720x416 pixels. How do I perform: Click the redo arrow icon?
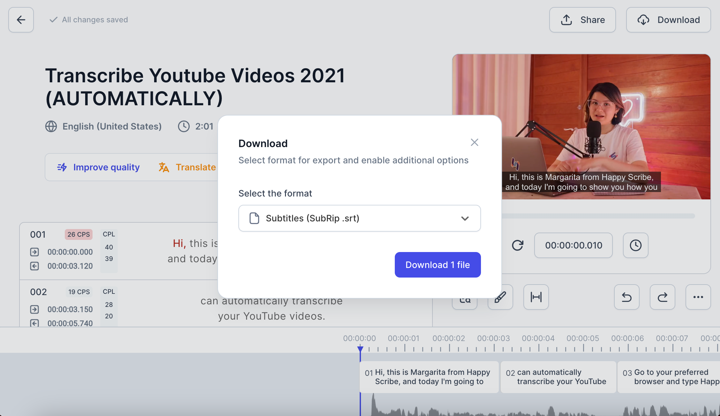pos(662,297)
